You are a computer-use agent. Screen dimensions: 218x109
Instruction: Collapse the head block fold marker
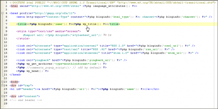[2, 13]
